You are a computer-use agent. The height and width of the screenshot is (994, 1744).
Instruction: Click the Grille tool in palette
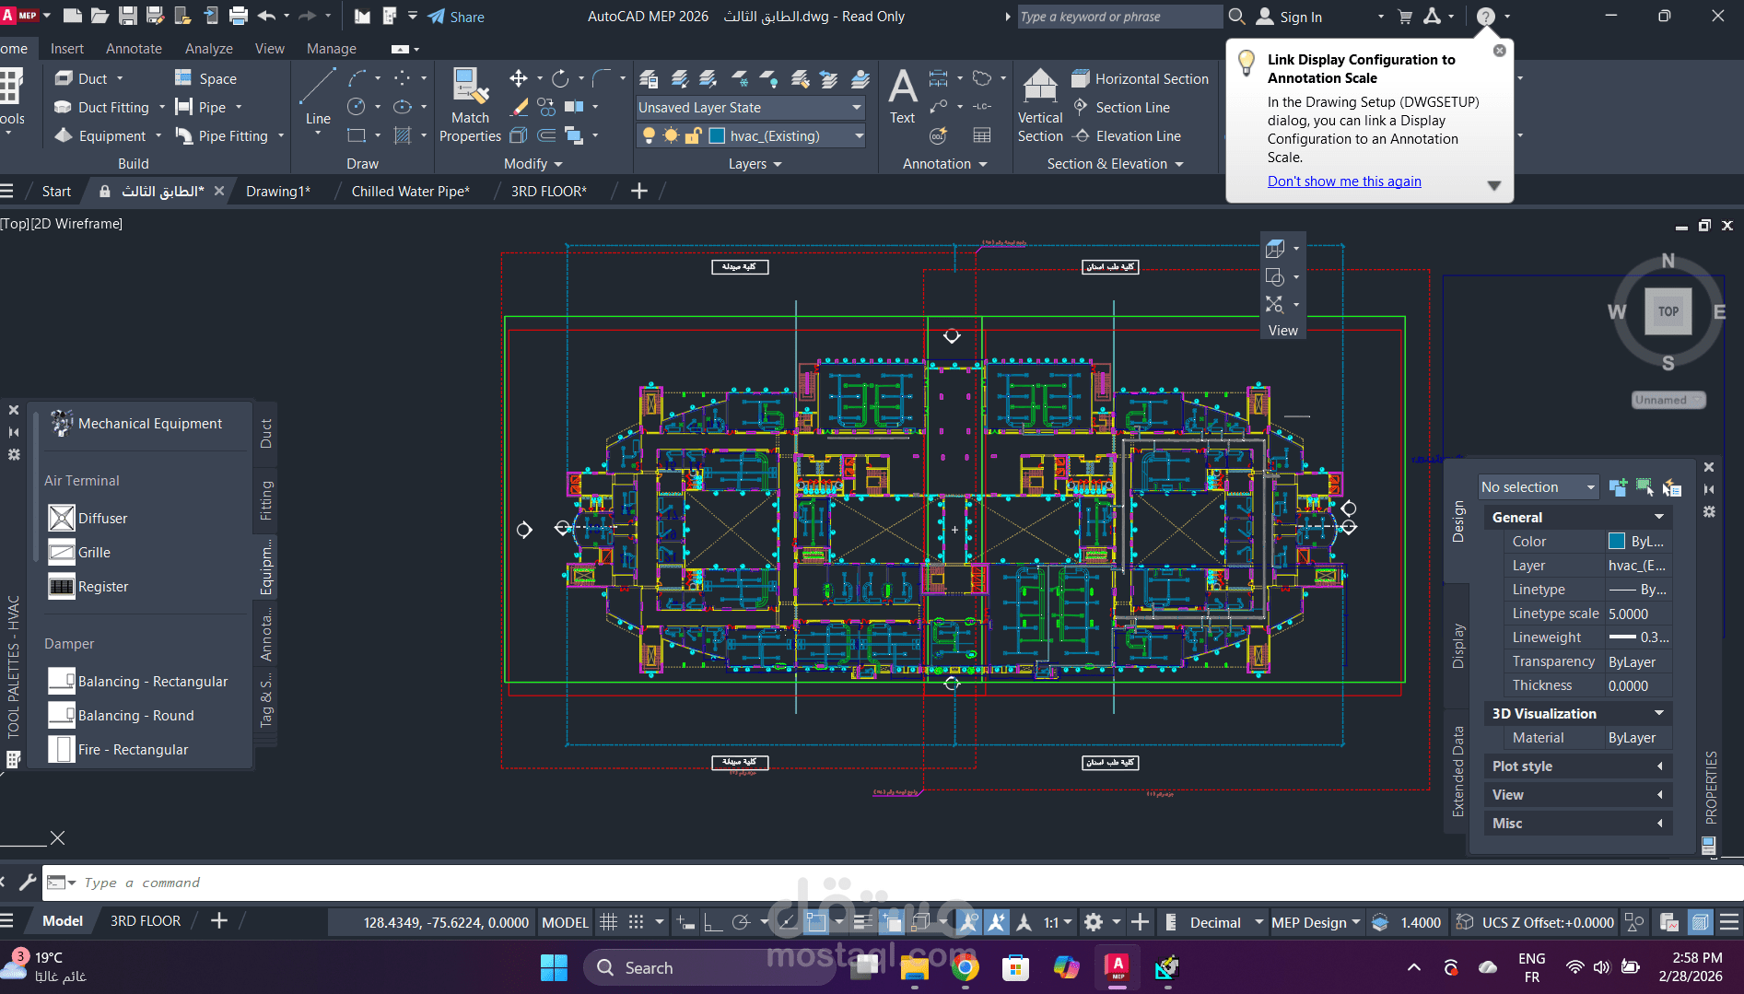(80, 552)
